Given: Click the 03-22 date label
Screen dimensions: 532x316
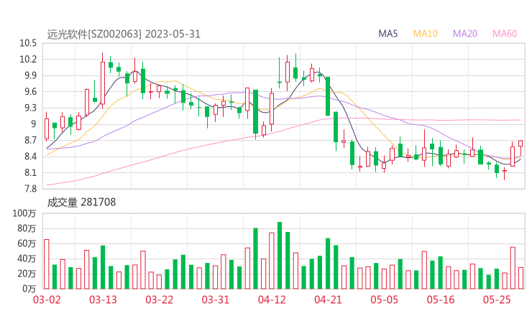Looking at the screenshot, I should 159,299.
